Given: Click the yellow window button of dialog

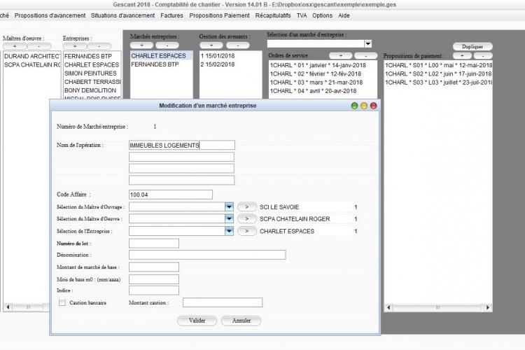Looking at the screenshot, I should coord(364,106).
